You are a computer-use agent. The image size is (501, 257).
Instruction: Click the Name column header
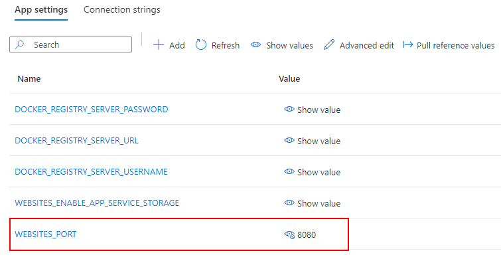click(29, 78)
